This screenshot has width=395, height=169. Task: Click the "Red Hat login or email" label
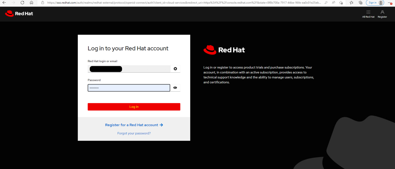coord(102,61)
